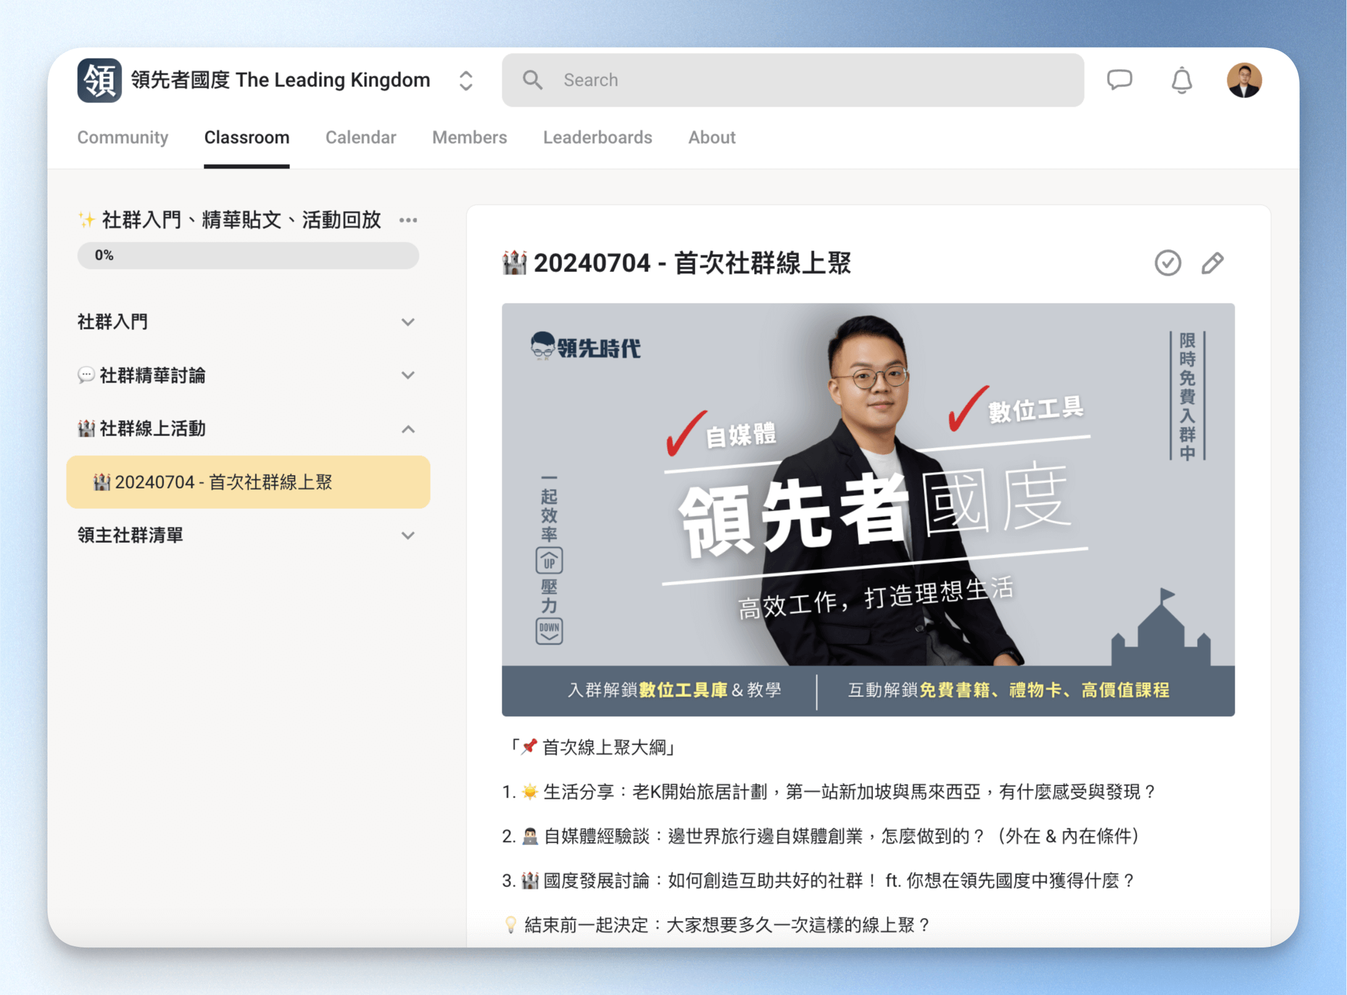The image size is (1347, 995).
Task: Collapse the 社群線上活動 section chevron
Action: pyautogui.click(x=408, y=429)
